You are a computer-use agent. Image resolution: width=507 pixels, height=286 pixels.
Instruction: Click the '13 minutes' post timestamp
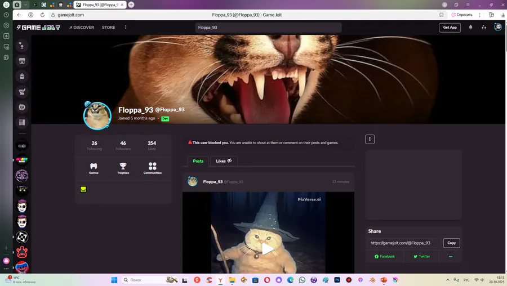340,182
